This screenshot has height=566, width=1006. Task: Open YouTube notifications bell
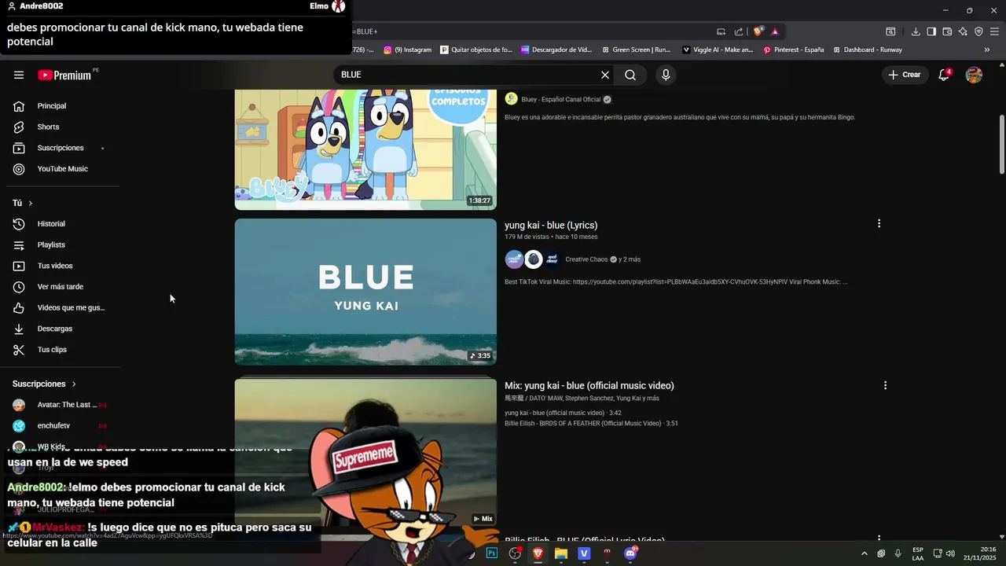[x=944, y=75]
